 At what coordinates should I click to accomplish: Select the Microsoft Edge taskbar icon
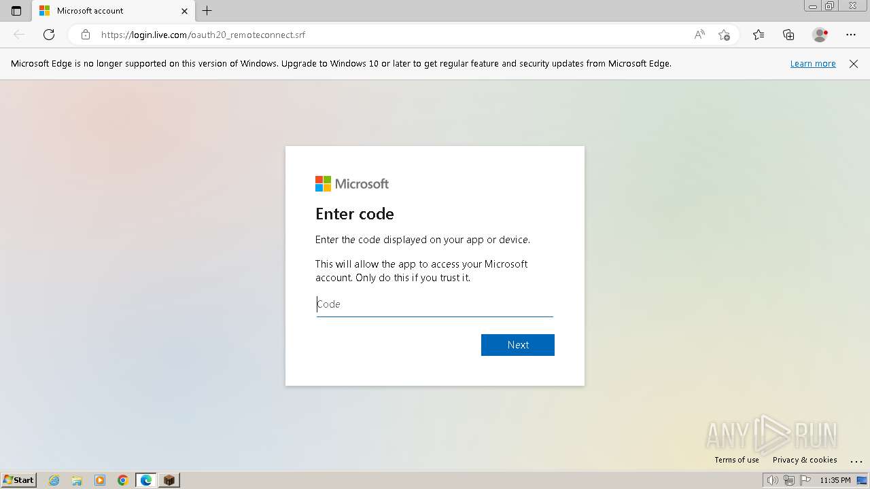click(146, 480)
